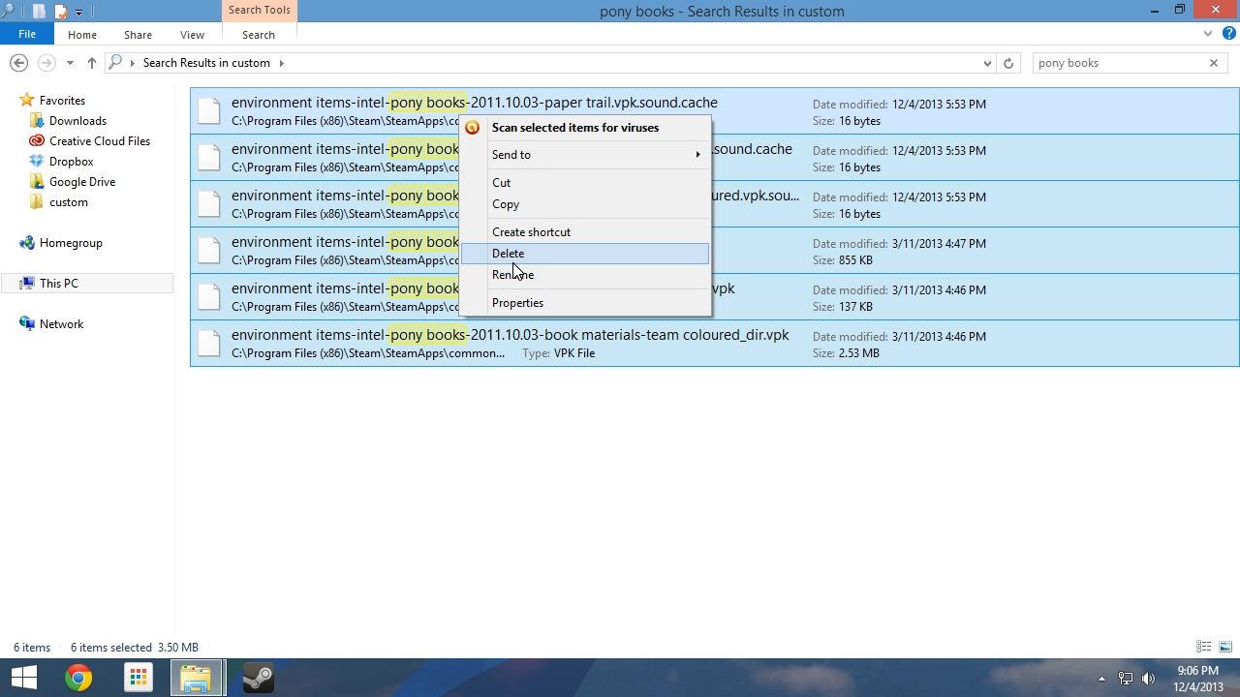Switch to the View ribbon tab
The image size is (1240, 697).
(192, 35)
